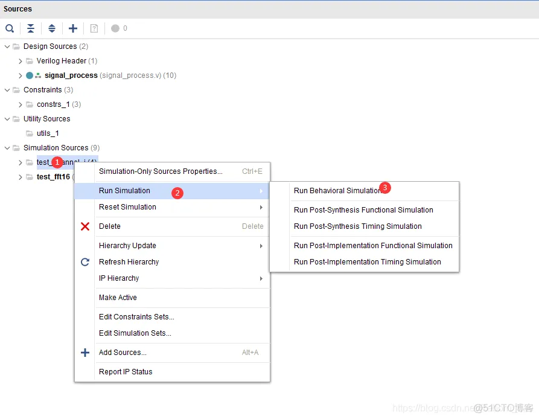Select the test_fft16 tree row
Image resolution: width=539 pixels, height=419 pixels.
[x=50, y=177]
